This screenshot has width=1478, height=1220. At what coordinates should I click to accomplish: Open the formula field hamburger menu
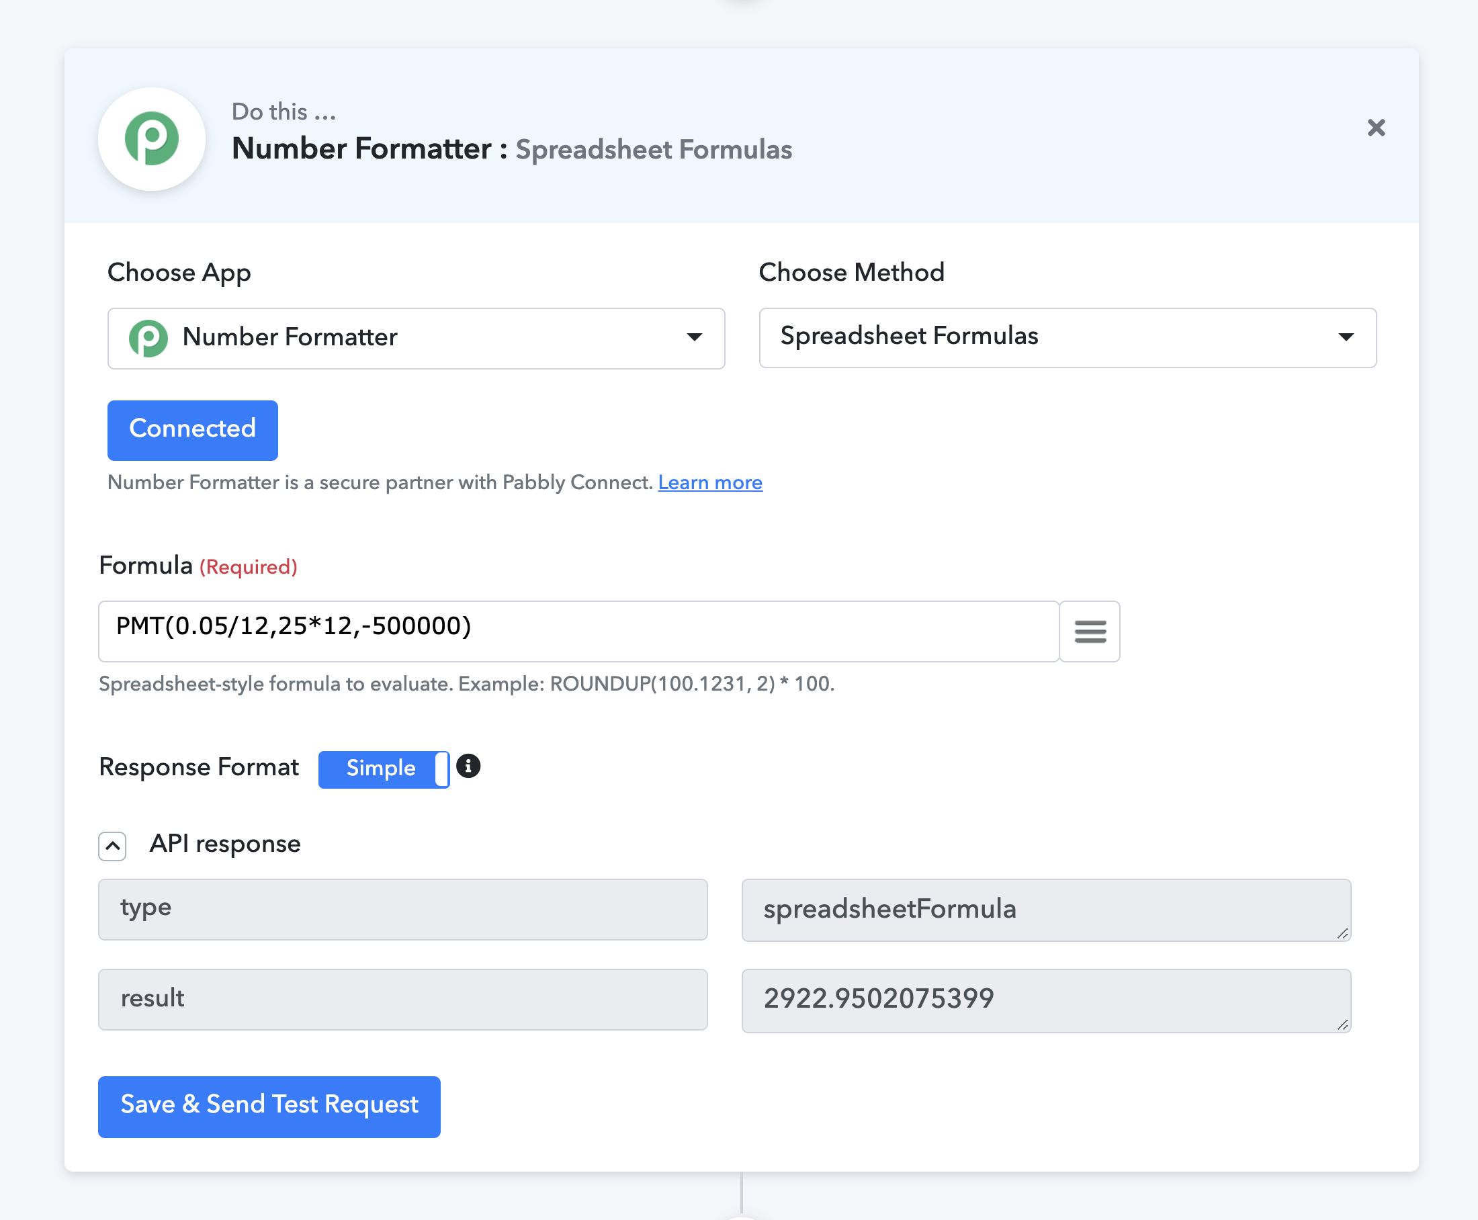pos(1089,631)
